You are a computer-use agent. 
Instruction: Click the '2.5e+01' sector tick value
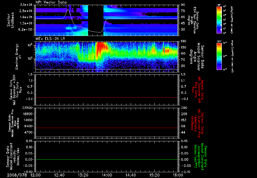(26, 11)
